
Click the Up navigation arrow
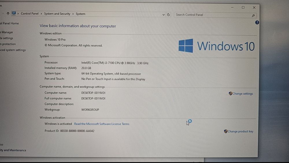(x=8, y=14)
